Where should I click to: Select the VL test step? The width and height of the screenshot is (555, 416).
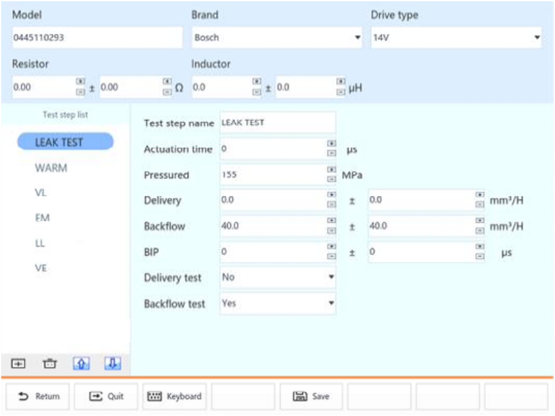[41, 193]
